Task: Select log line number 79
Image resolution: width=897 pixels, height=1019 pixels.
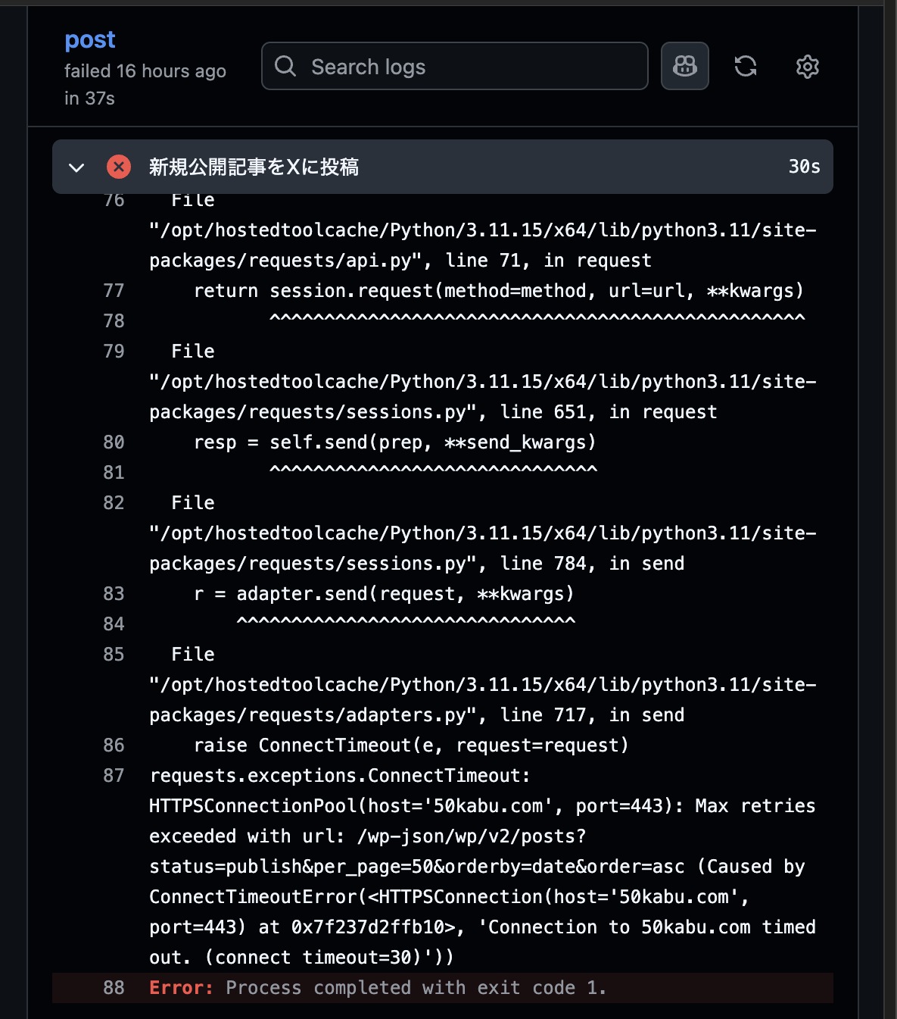Action: pos(114,352)
